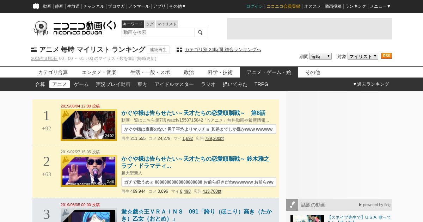Click the ブロマガ top navigation link

[116, 6]
